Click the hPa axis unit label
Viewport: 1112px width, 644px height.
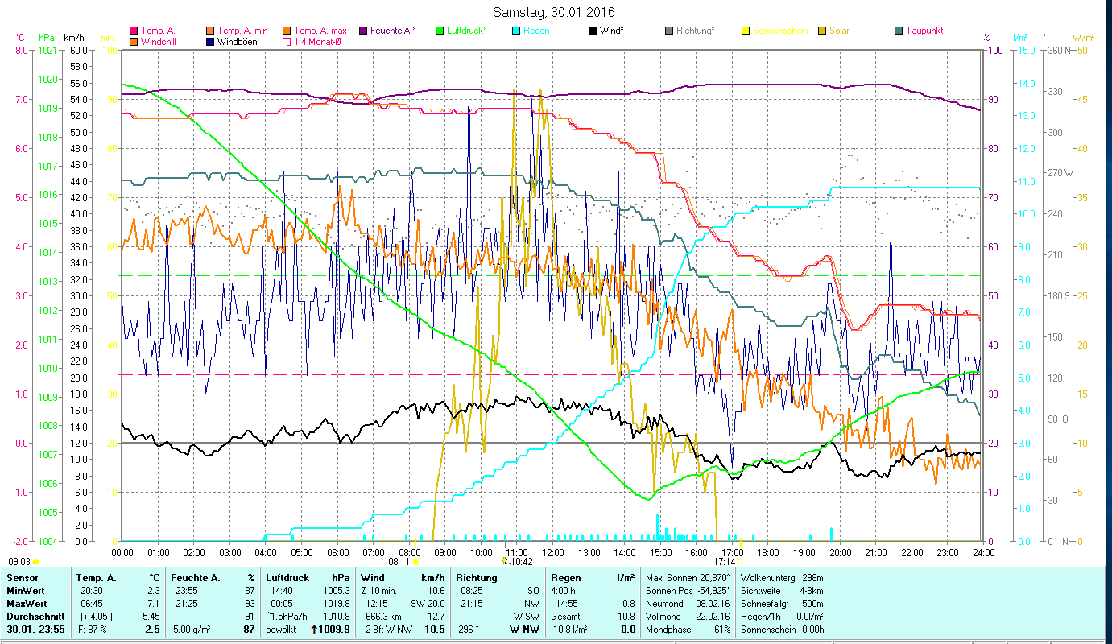coord(47,38)
